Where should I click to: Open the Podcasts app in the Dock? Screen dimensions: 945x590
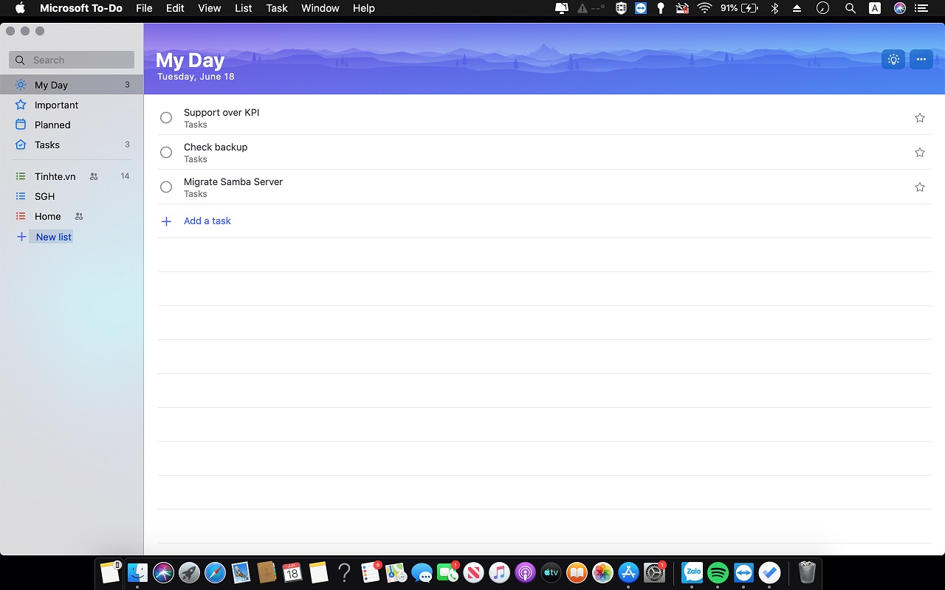(x=525, y=572)
